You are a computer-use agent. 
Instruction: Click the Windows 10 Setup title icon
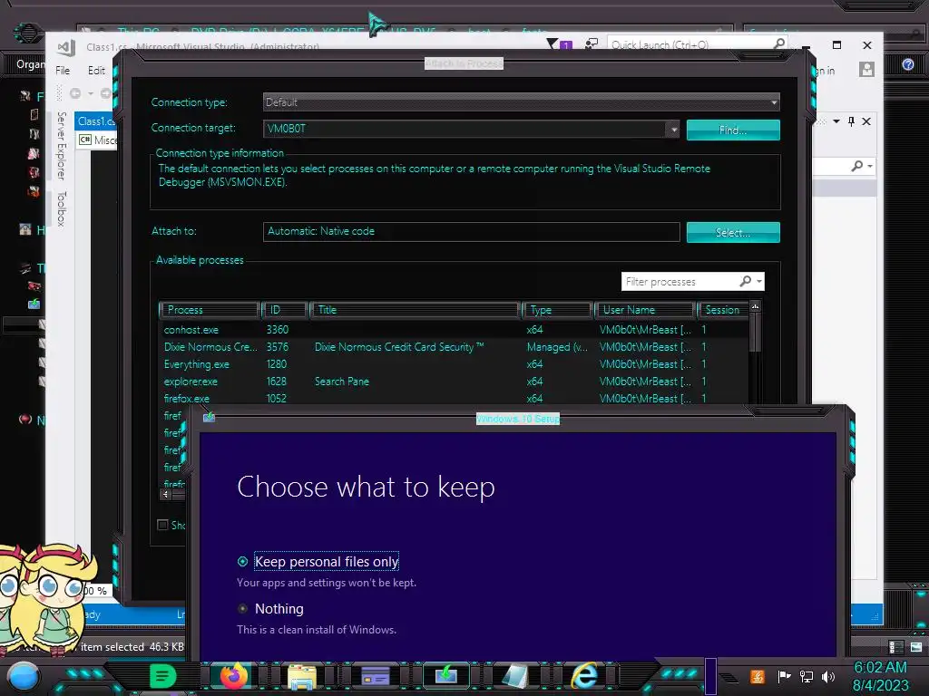click(209, 418)
